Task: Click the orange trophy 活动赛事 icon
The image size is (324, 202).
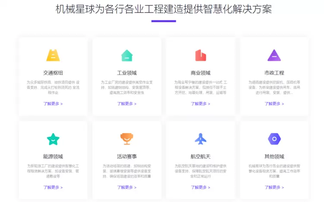Action: 127,139
